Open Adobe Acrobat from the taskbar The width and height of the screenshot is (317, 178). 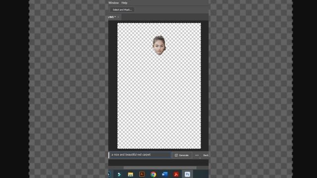[176, 174]
